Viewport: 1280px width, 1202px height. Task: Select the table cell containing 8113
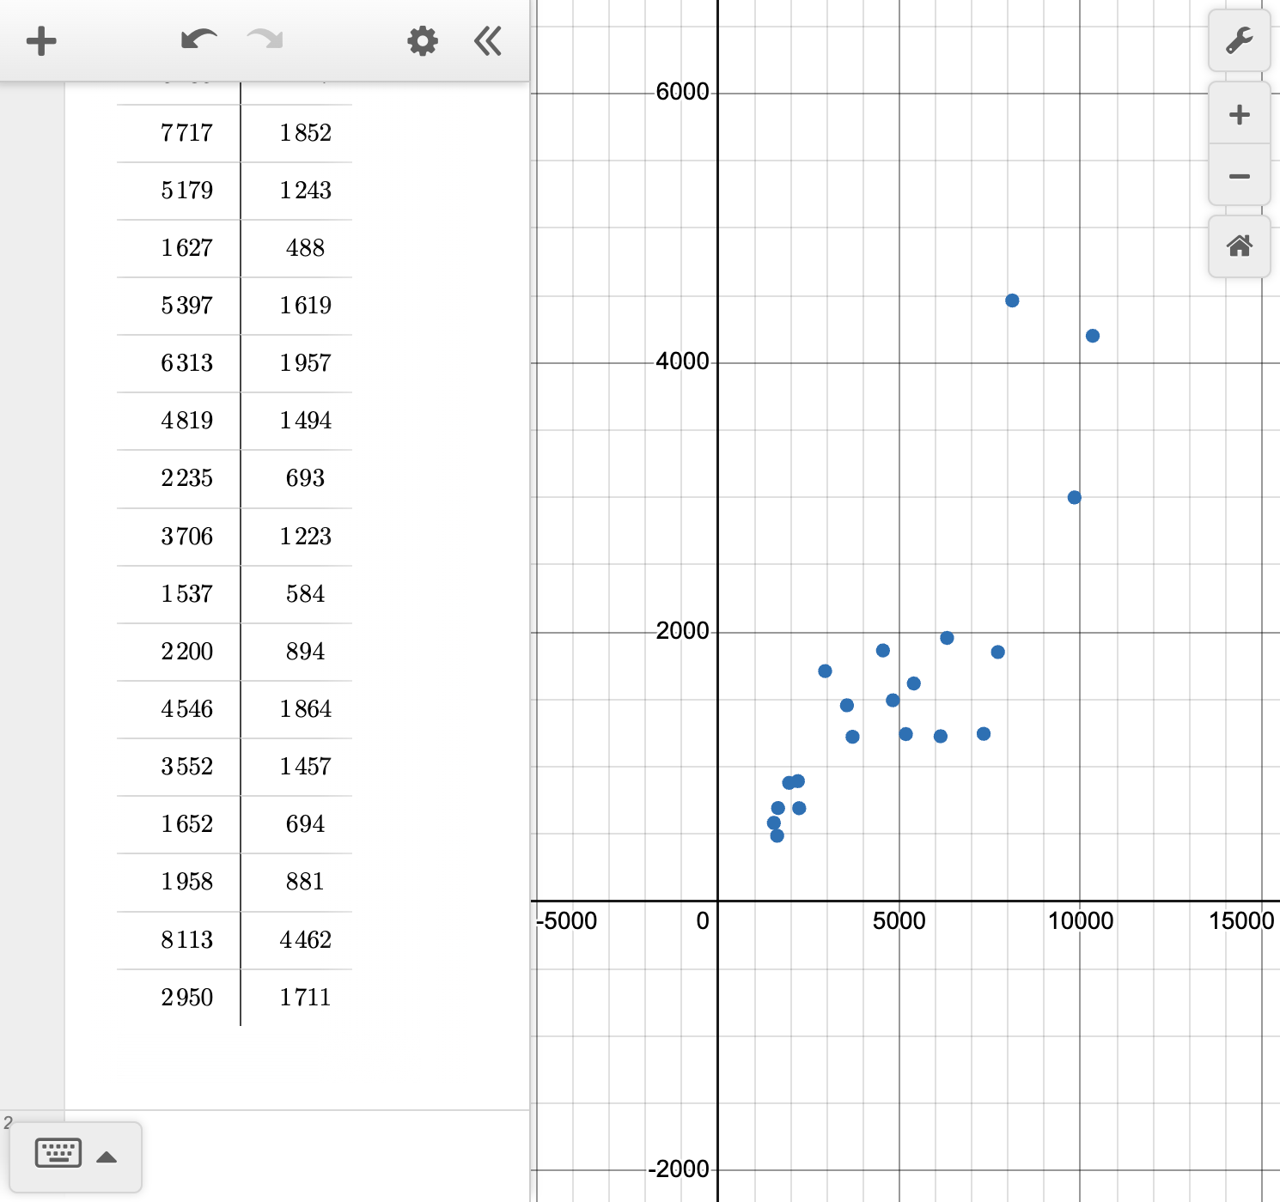186,940
